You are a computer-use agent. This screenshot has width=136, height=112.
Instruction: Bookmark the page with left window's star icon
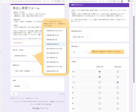click(x=45, y=1)
